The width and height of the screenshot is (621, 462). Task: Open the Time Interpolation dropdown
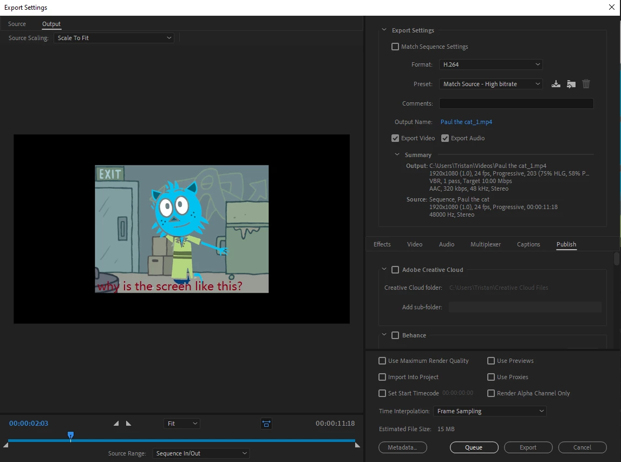pyautogui.click(x=489, y=411)
